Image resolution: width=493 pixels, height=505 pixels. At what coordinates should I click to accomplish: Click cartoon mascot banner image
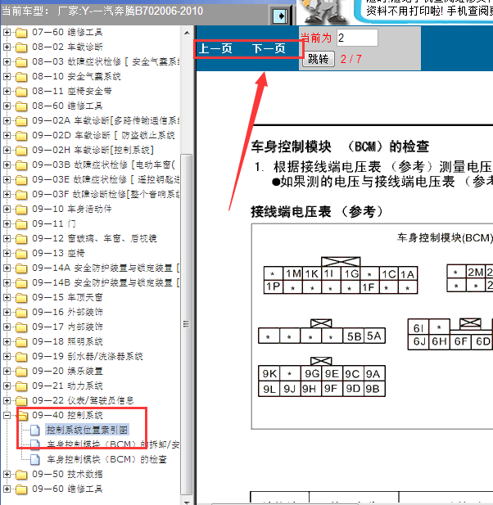click(323, 11)
